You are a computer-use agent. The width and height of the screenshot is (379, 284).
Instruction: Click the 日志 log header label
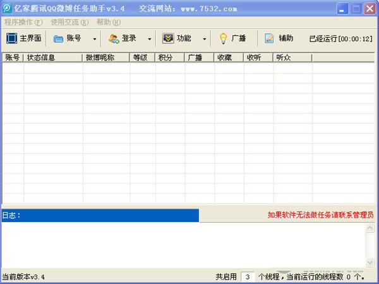pyautogui.click(x=11, y=215)
